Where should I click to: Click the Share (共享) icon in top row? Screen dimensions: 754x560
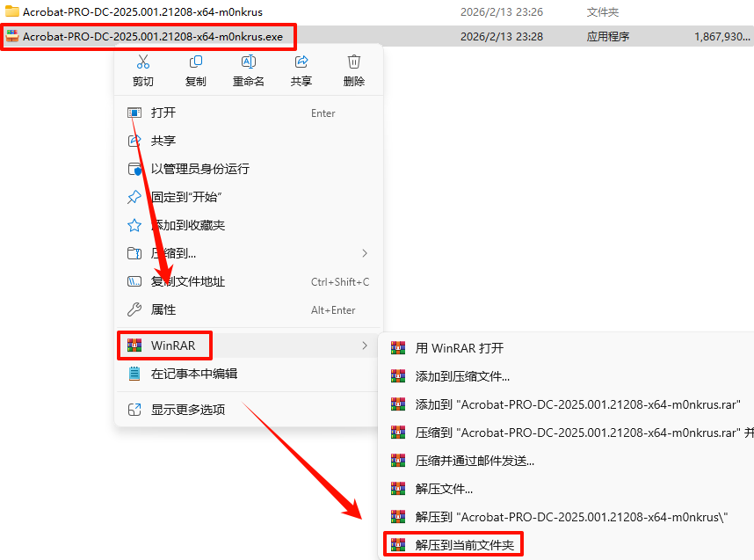coord(301,62)
